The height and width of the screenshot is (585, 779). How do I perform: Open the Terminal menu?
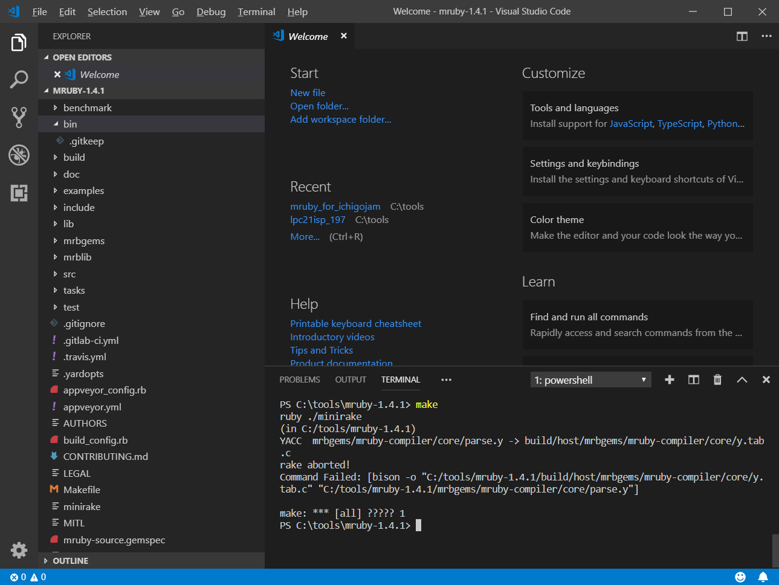tap(256, 11)
